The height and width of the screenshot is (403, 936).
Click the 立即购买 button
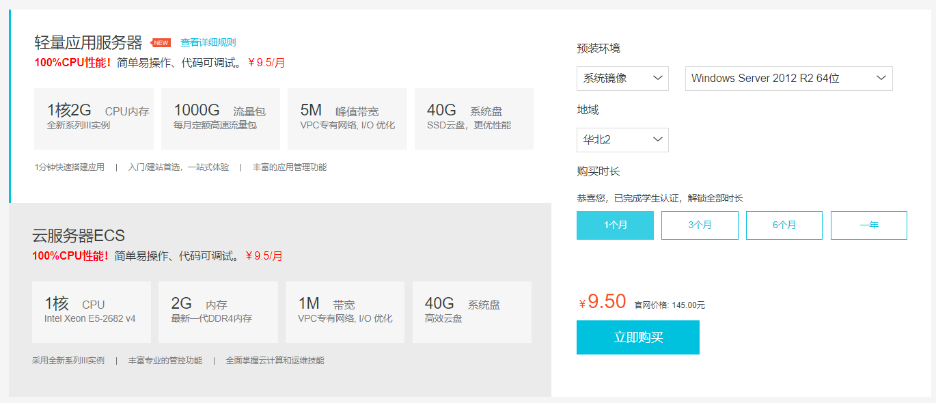[x=638, y=337]
